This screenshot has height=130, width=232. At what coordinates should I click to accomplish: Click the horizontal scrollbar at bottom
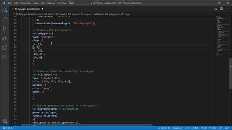tap(87, 125)
